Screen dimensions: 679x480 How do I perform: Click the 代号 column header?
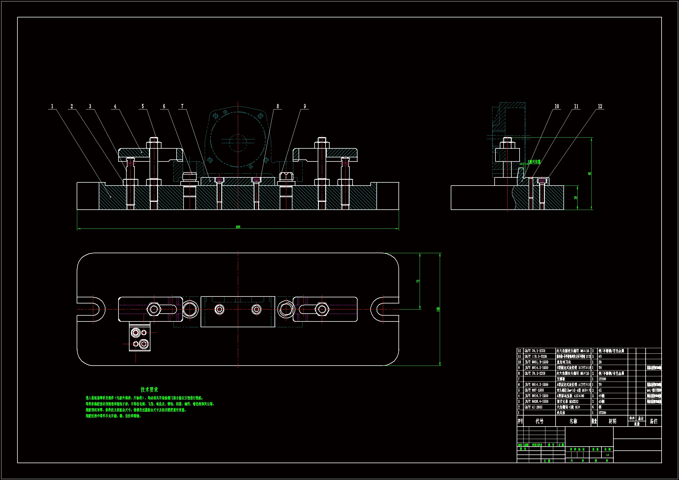tap(539, 421)
